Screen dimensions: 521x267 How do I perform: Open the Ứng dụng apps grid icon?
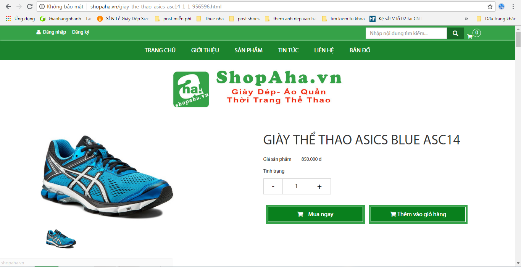point(8,18)
